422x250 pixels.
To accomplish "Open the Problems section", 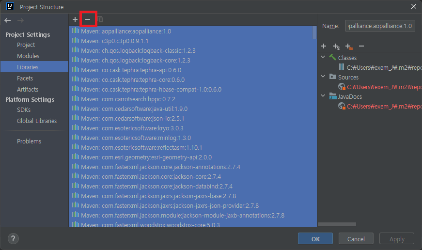I will 29,141.
